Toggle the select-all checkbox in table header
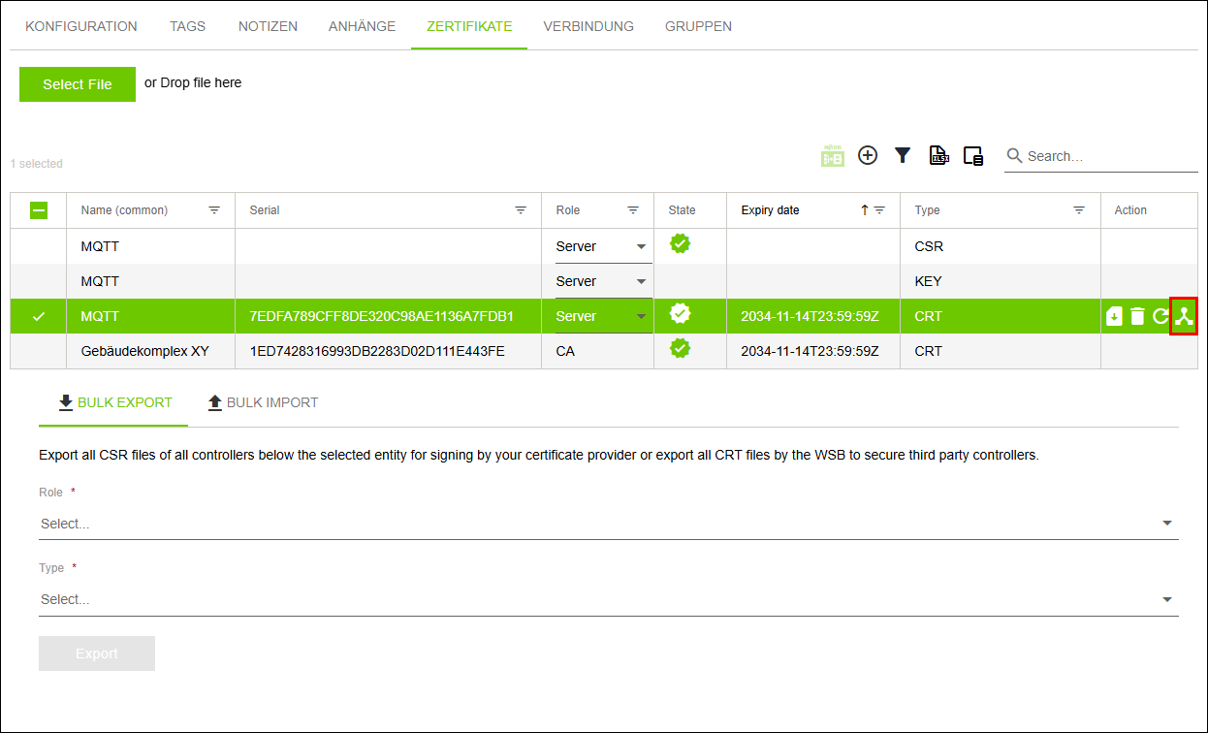Screen dimensions: 1208x733 [39, 210]
